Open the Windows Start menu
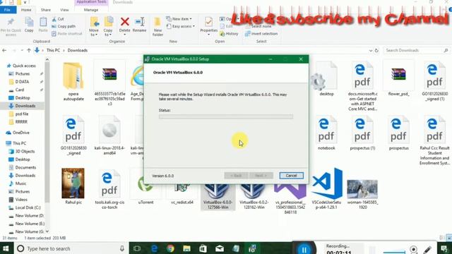This screenshot has width=452, height=254. (x=6, y=248)
